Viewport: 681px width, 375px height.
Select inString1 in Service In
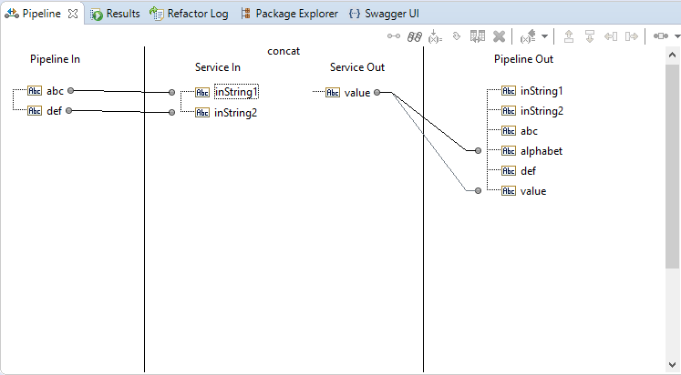click(236, 92)
